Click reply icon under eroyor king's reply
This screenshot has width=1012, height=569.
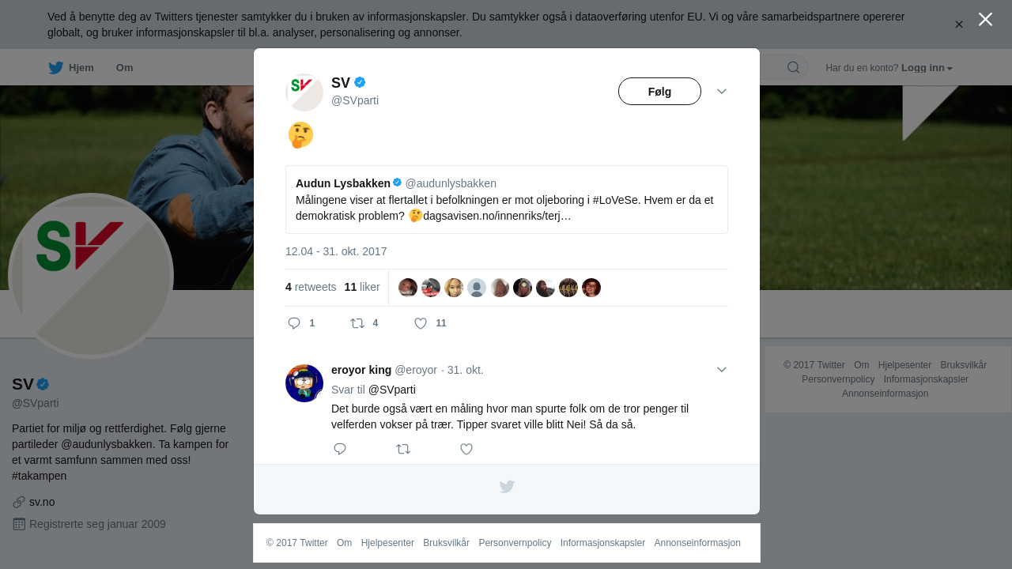tap(340, 449)
